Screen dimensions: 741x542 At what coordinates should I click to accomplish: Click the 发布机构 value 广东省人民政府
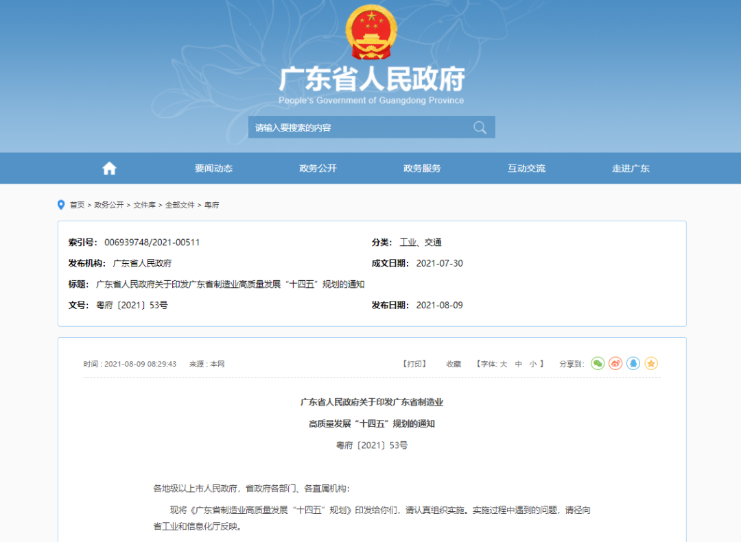(x=142, y=263)
